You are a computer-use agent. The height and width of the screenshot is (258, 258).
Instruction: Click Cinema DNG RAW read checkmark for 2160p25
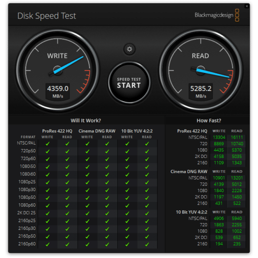pyautogui.click(x=107, y=221)
